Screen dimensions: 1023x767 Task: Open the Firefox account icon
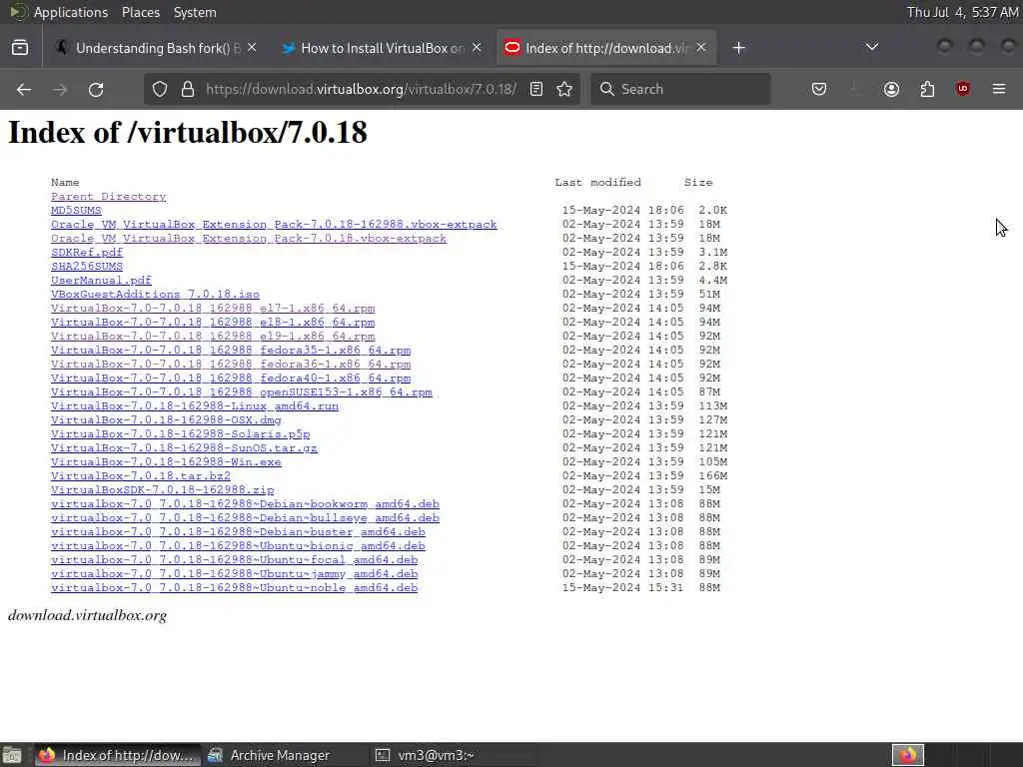click(x=891, y=89)
